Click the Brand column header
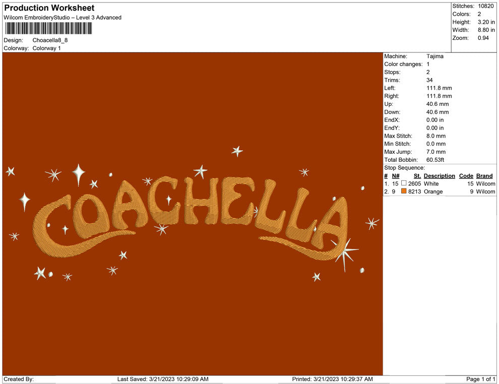 pos(484,176)
